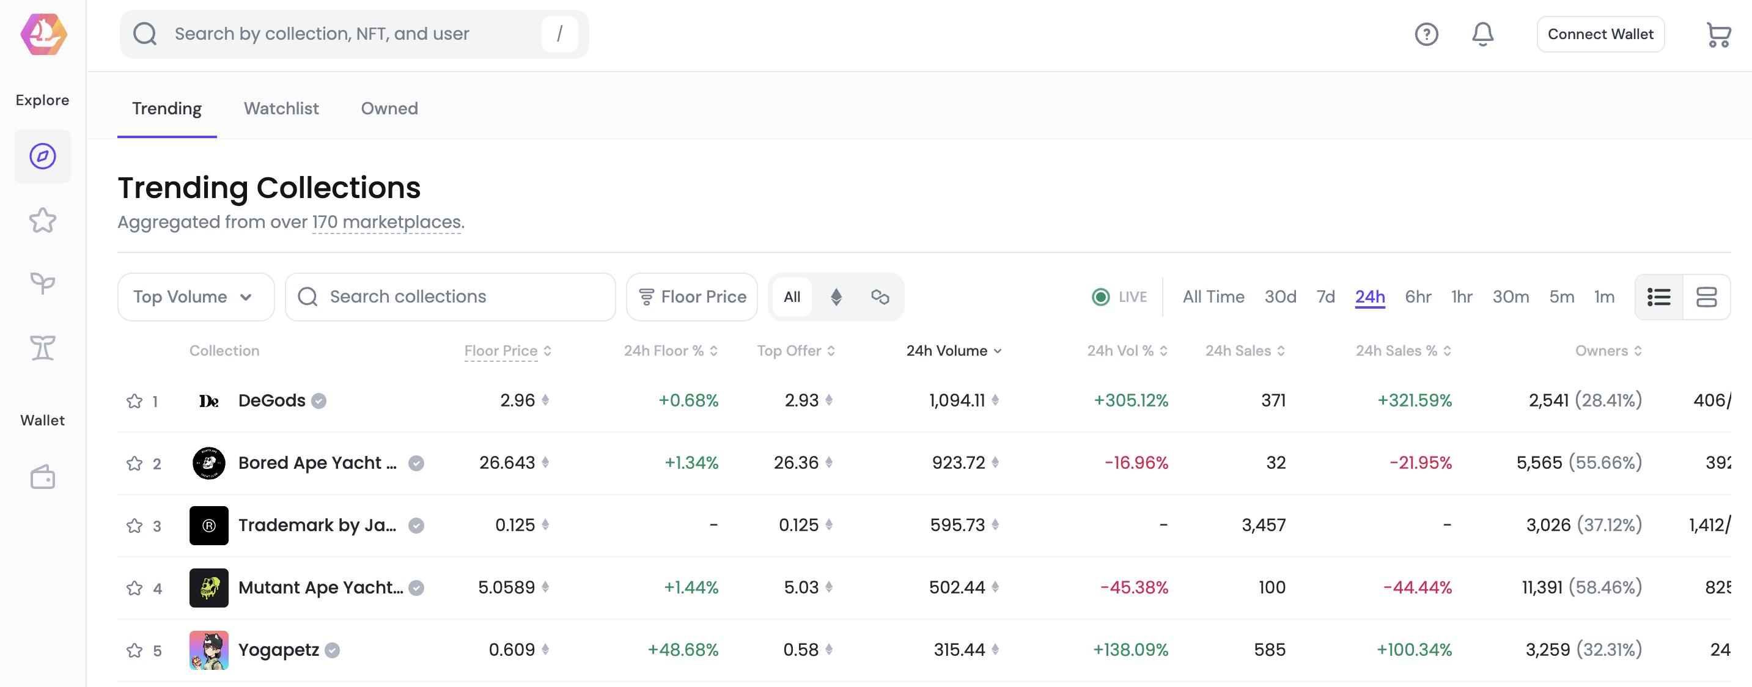Click the Floor Price filter button
This screenshot has width=1752, height=687.
click(x=691, y=296)
